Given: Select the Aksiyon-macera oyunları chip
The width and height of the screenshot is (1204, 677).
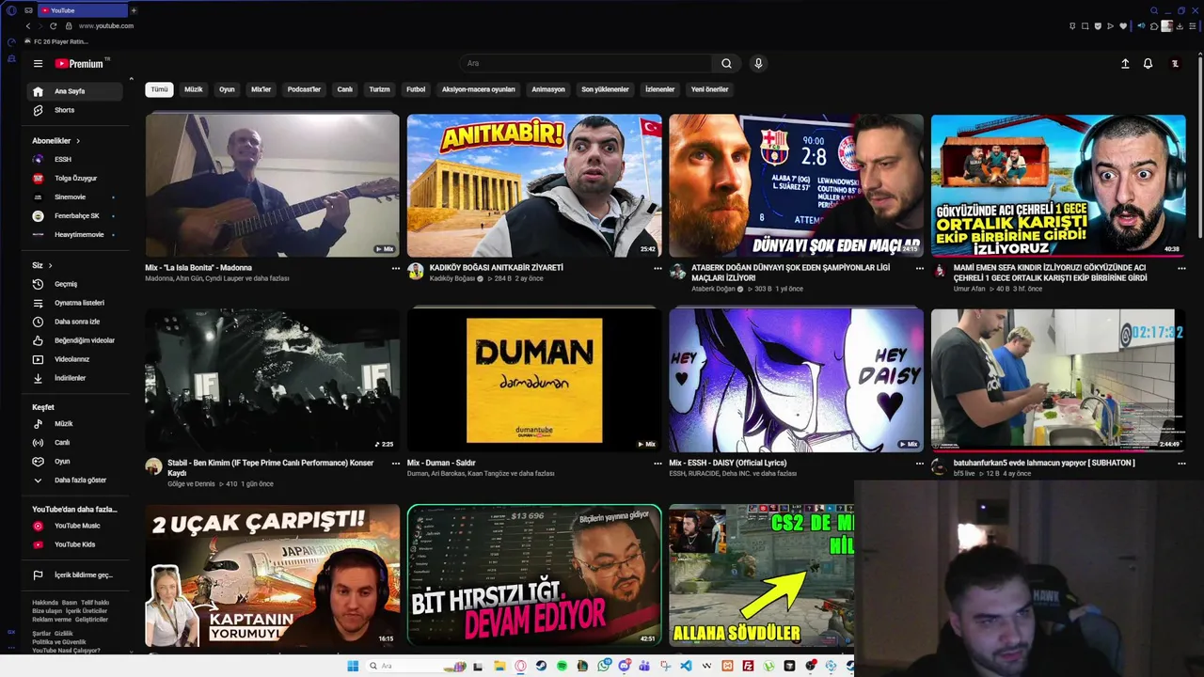Looking at the screenshot, I should pos(479,89).
